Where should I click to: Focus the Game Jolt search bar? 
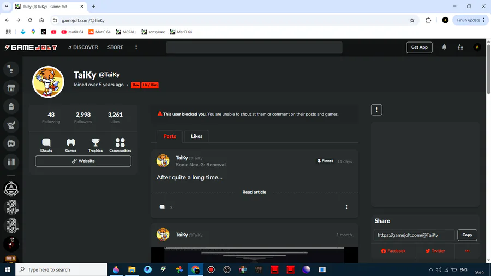[x=254, y=47]
